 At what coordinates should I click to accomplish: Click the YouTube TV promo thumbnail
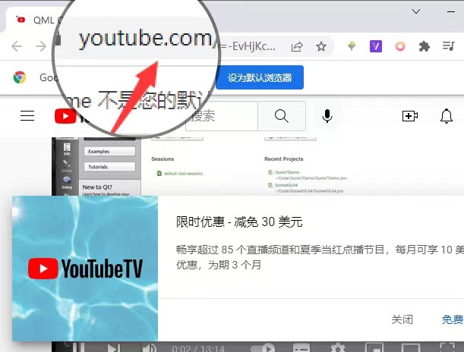[85, 269]
